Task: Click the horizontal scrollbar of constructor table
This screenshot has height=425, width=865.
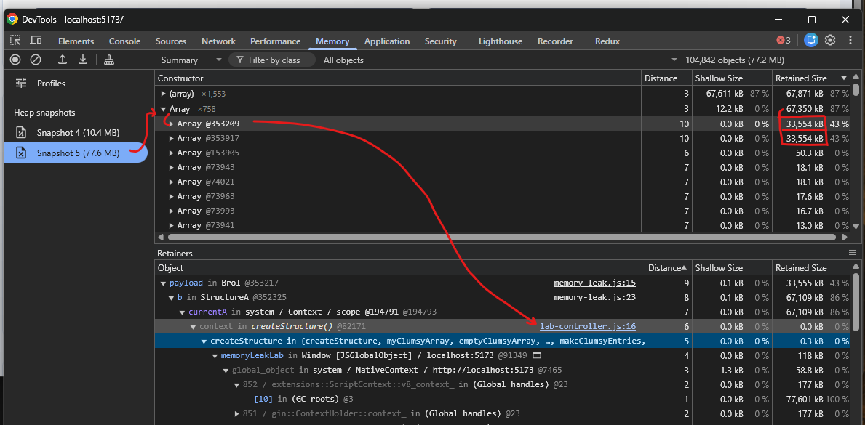Action: point(501,237)
